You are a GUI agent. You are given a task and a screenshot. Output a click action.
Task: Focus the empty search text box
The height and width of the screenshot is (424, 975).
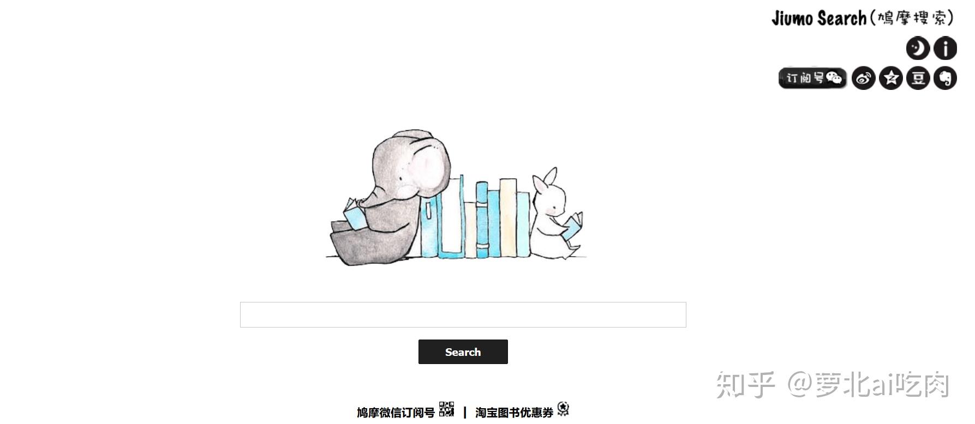[x=463, y=314]
